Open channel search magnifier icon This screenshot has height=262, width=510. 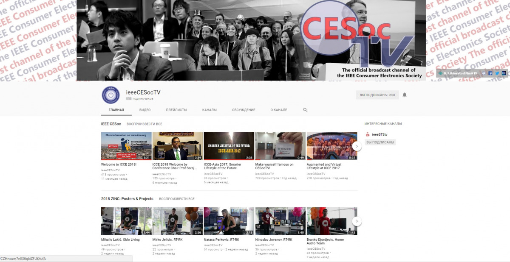[x=305, y=110]
